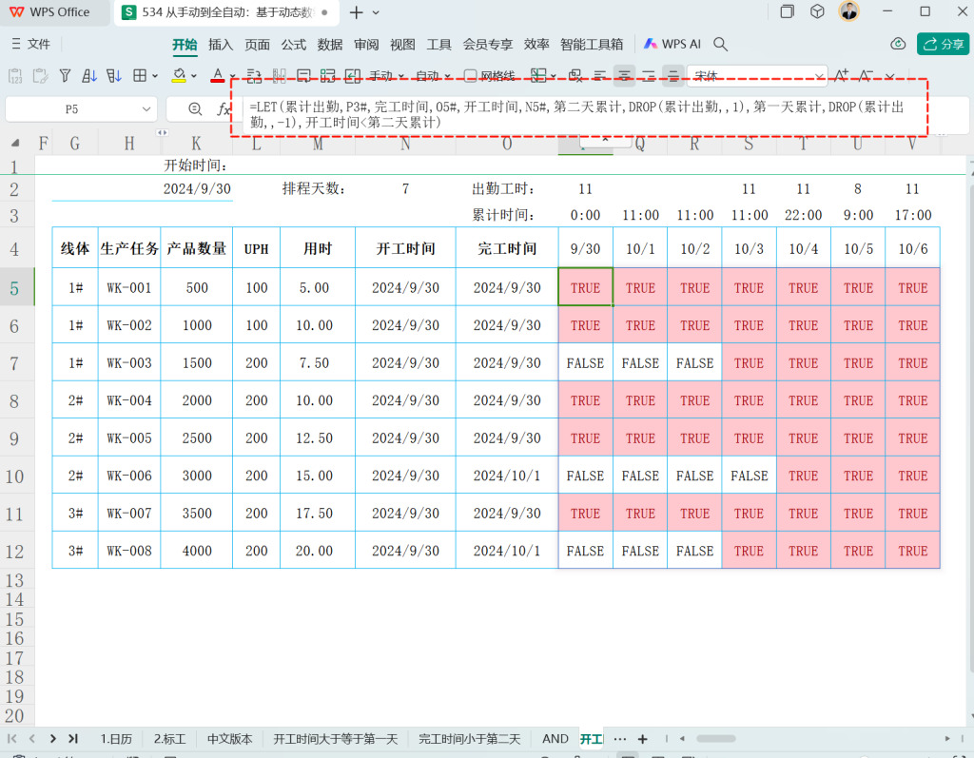
Task: Increase font size with A+ icon
Action: pyautogui.click(x=841, y=76)
